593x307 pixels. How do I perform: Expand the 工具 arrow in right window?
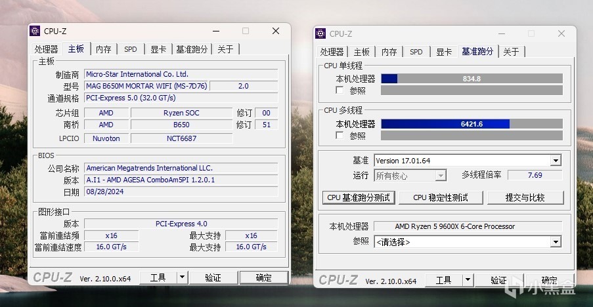[x=468, y=280]
